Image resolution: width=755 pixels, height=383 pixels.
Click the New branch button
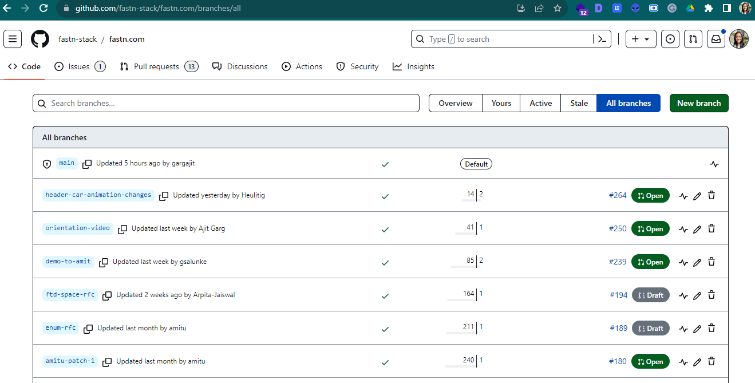coord(699,103)
